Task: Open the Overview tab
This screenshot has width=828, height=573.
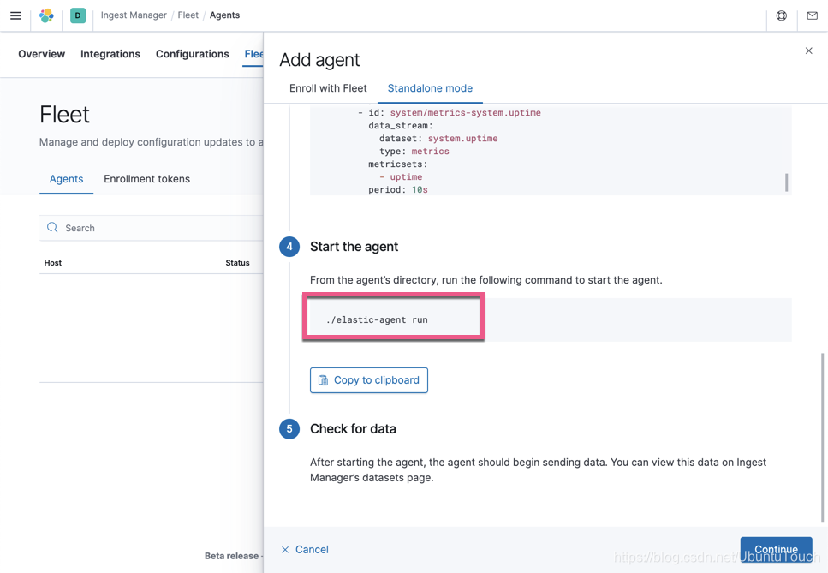Action: tap(42, 54)
